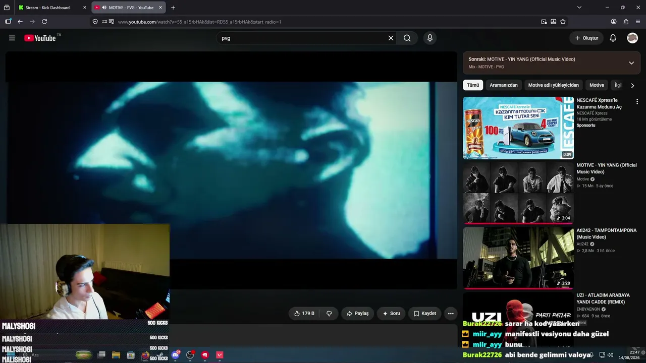Open the browser application menu
This screenshot has width=646, height=363.
[x=638, y=22]
